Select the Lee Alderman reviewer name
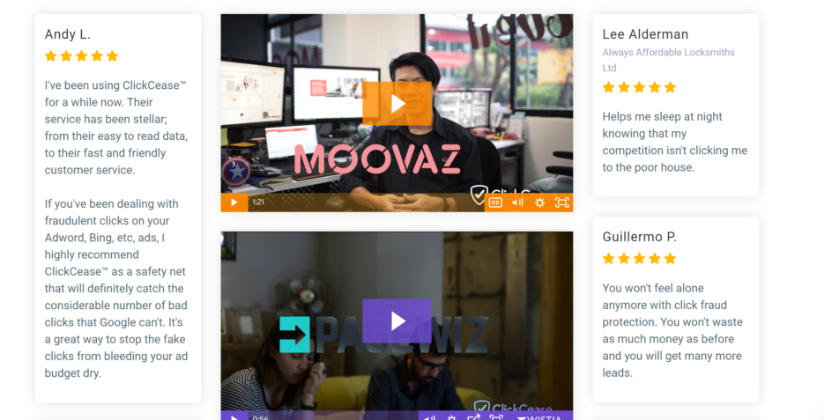This screenshot has width=824, height=420. [x=645, y=34]
